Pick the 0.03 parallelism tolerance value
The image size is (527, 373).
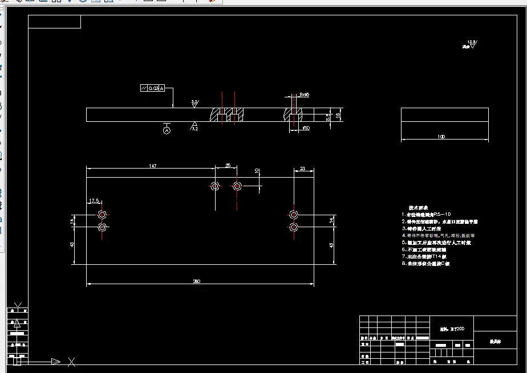tap(153, 88)
